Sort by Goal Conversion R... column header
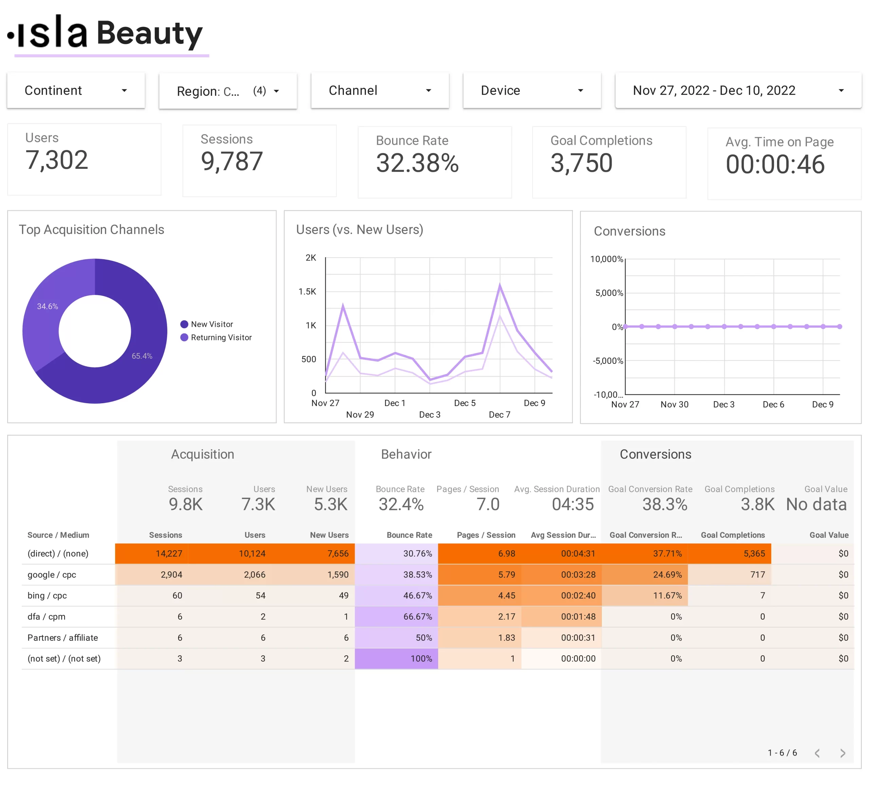The width and height of the screenshot is (869, 797). pyautogui.click(x=646, y=535)
